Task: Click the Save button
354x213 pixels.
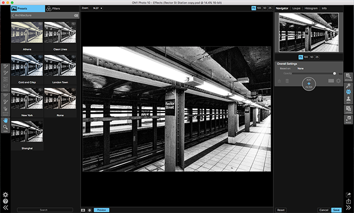Action: tap(336, 210)
